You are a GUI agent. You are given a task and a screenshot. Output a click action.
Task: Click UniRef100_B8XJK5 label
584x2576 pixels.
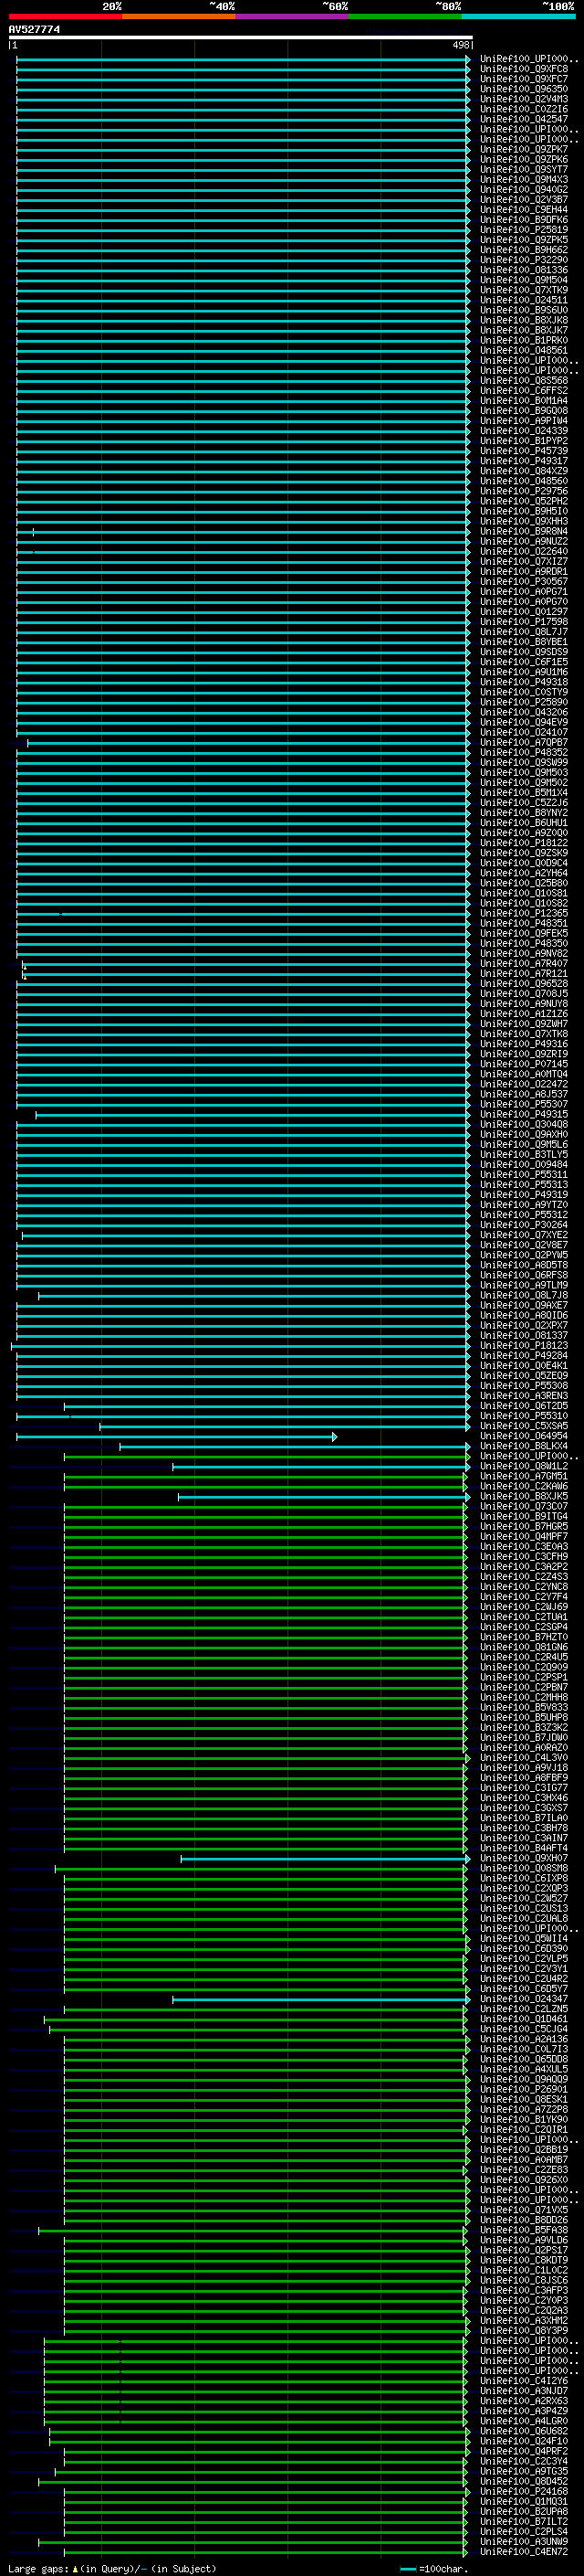tap(524, 1496)
